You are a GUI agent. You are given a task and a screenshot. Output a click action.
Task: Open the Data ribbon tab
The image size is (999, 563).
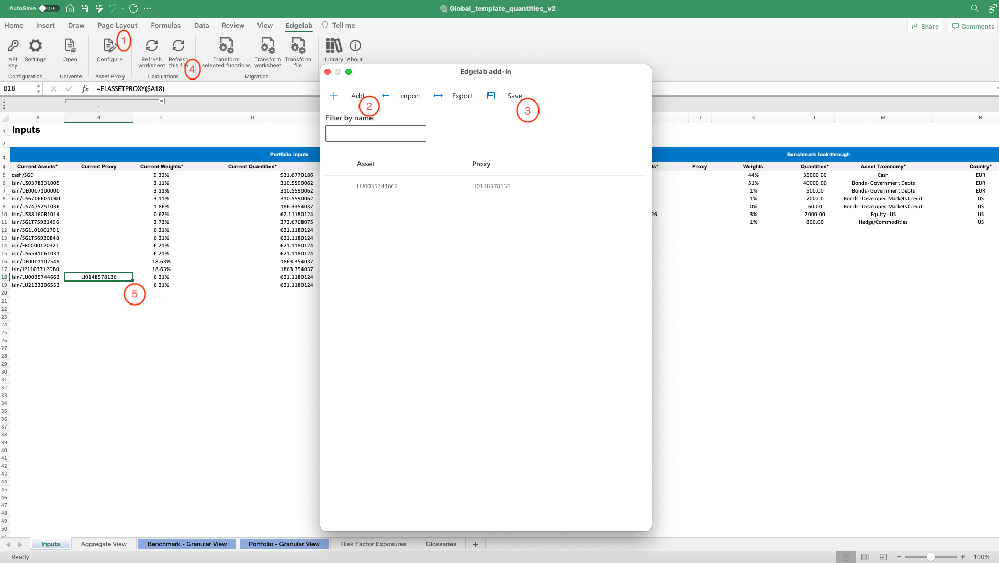coord(201,25)
